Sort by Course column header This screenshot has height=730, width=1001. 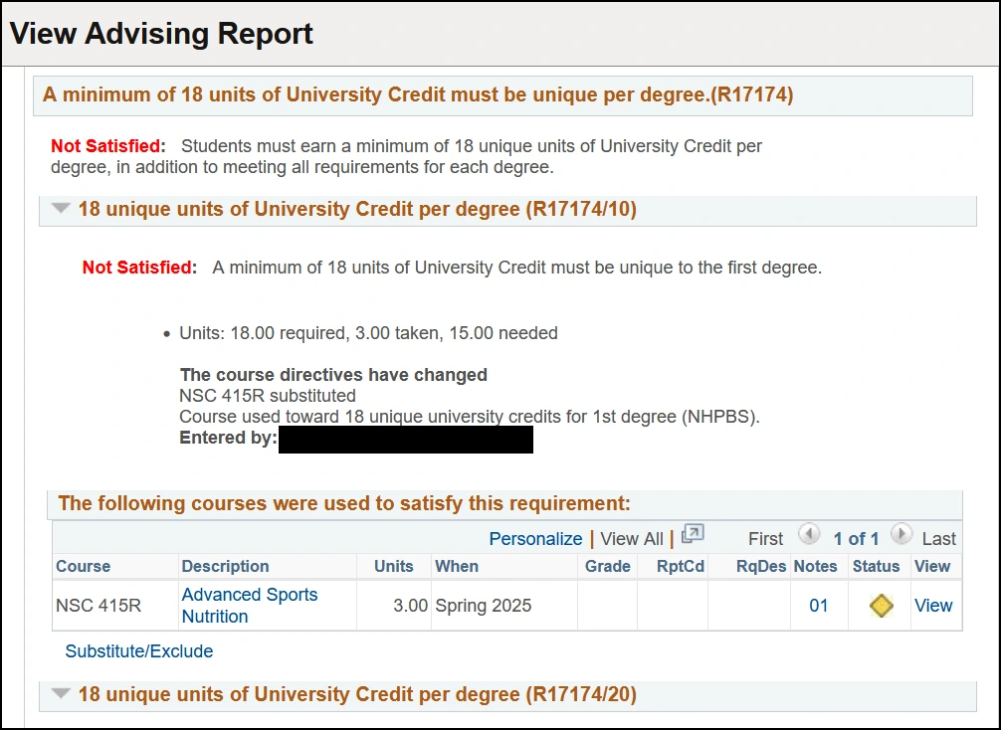pos(83,567)
